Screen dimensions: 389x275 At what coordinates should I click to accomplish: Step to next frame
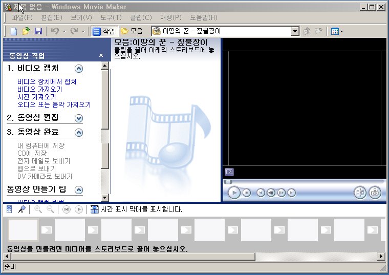(x=282, y=193)
